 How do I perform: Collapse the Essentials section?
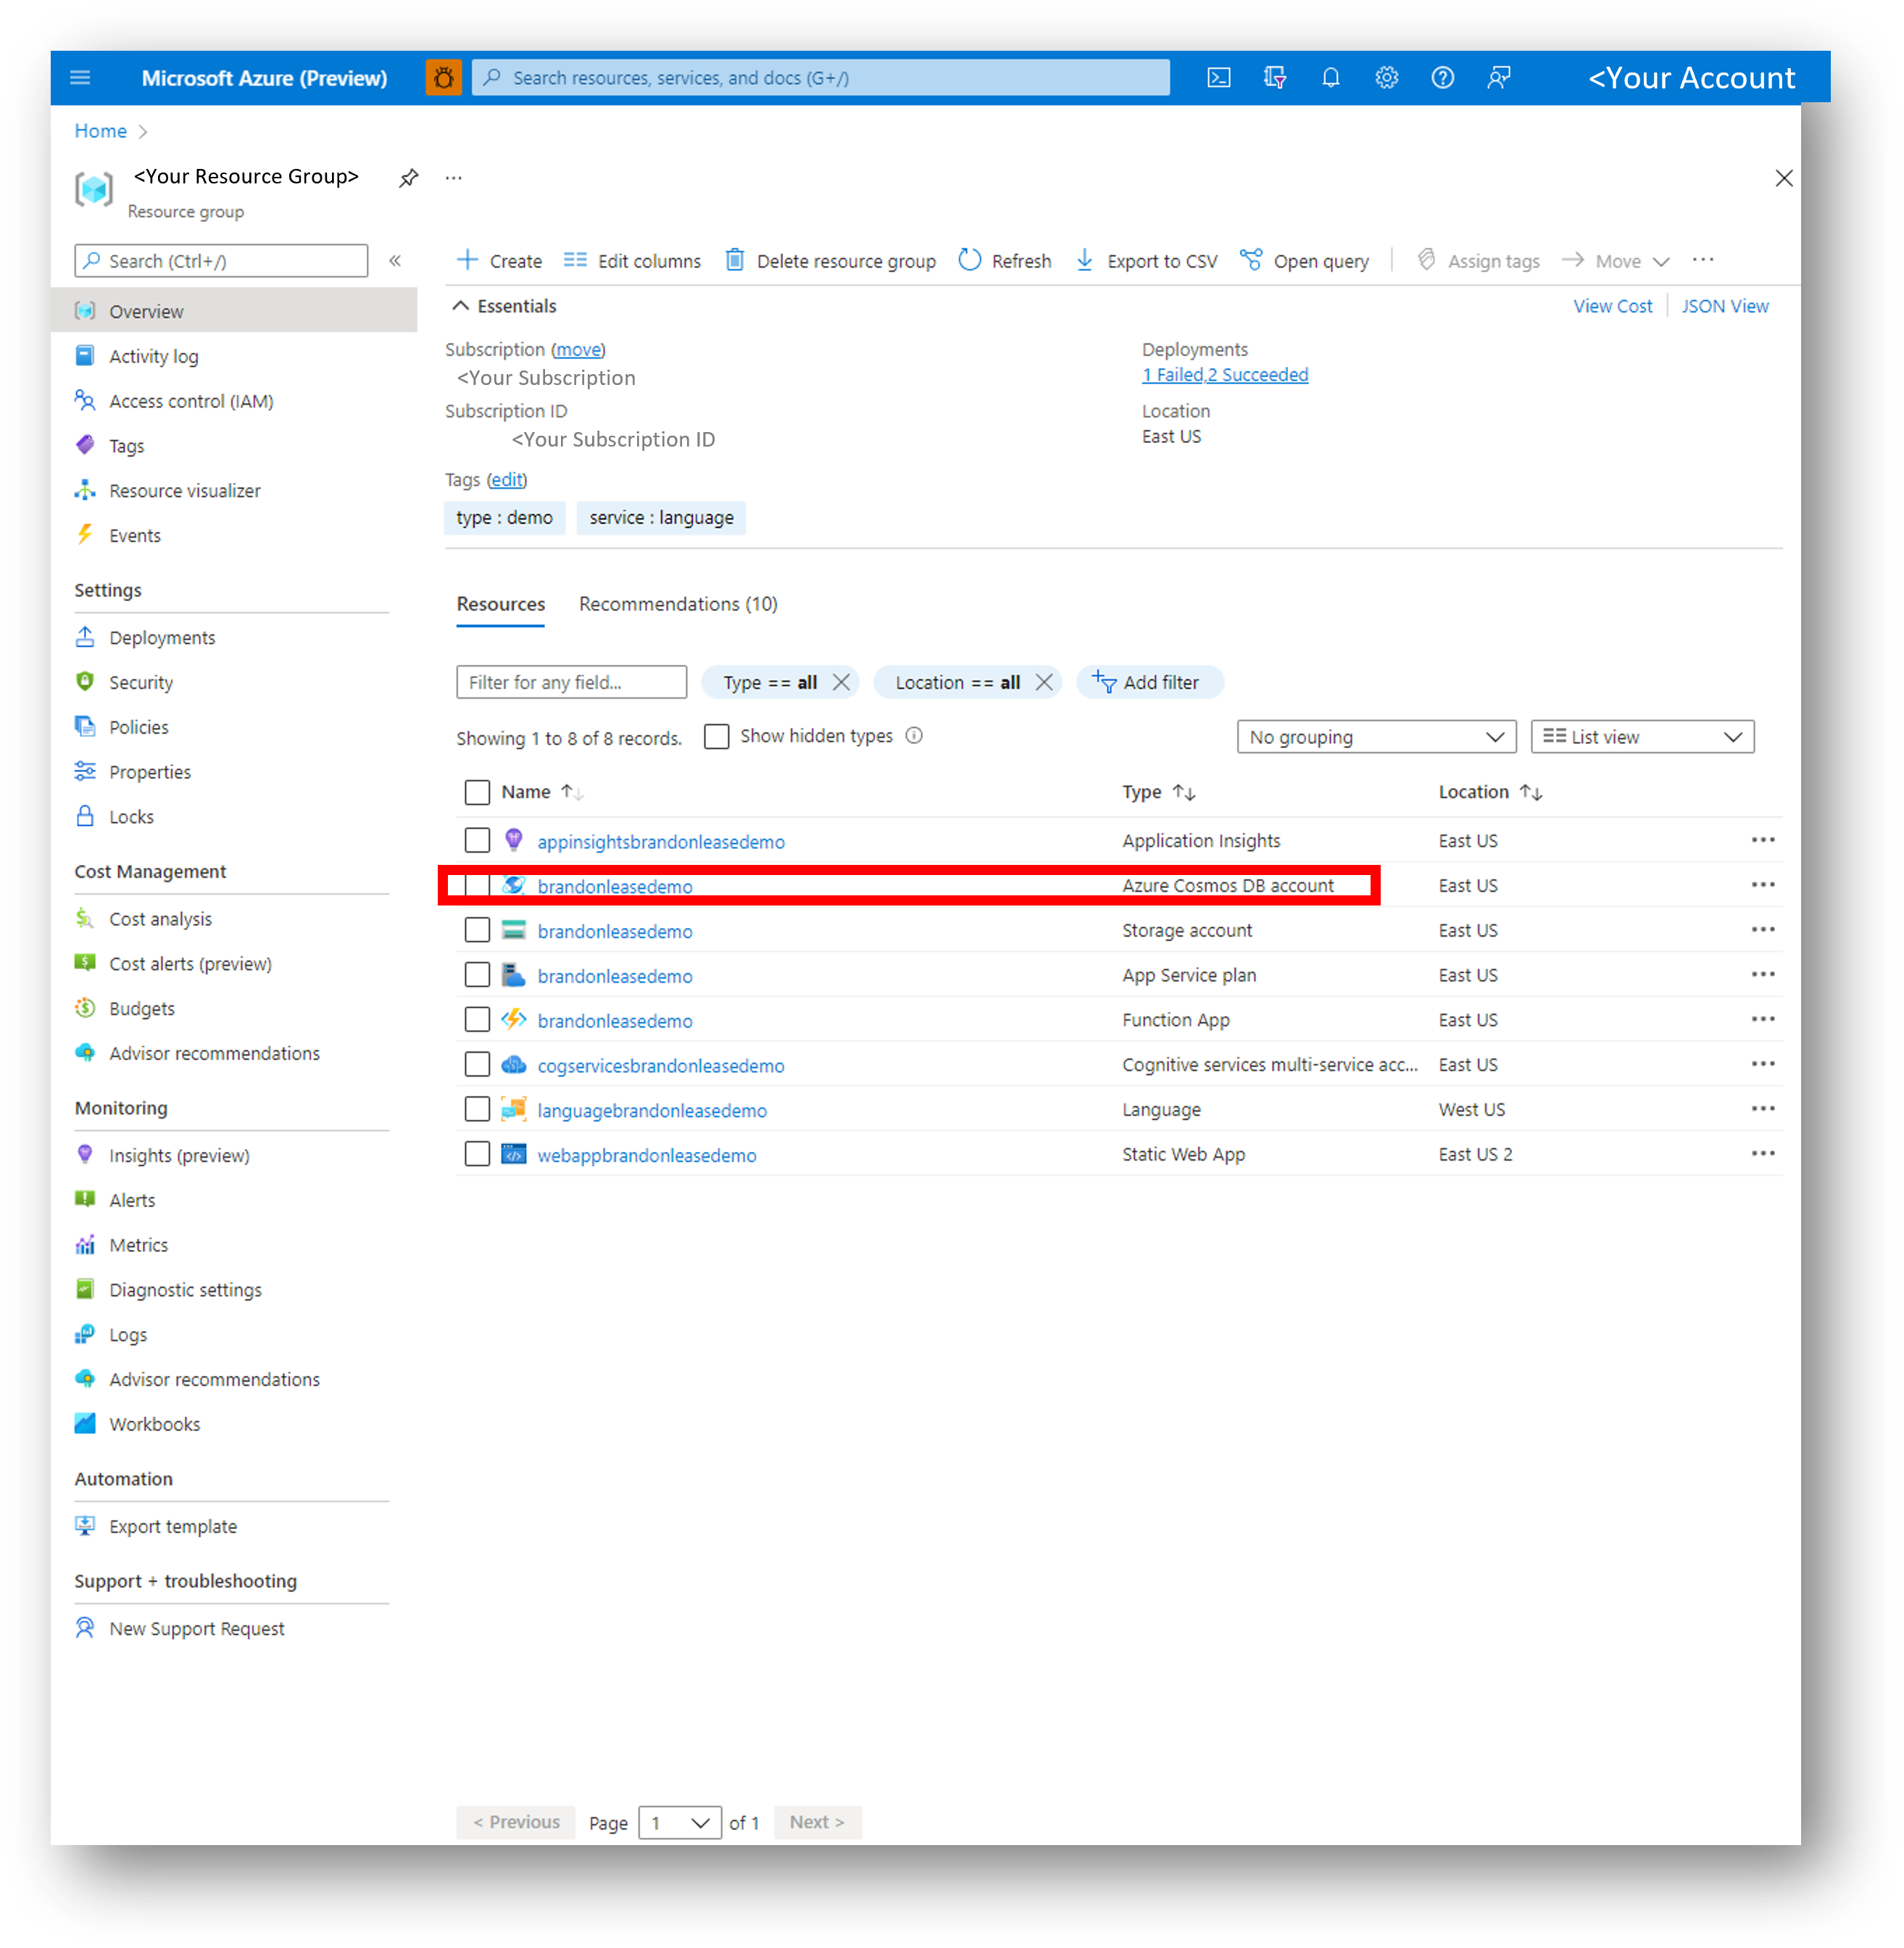[460, 306]
